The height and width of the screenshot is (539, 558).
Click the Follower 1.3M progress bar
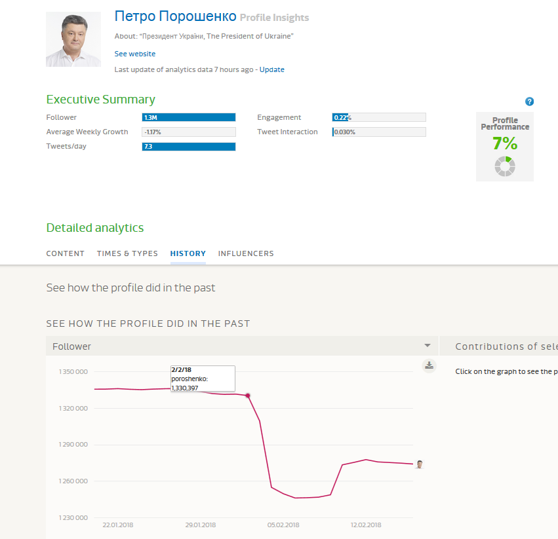(x=189, y=117)
